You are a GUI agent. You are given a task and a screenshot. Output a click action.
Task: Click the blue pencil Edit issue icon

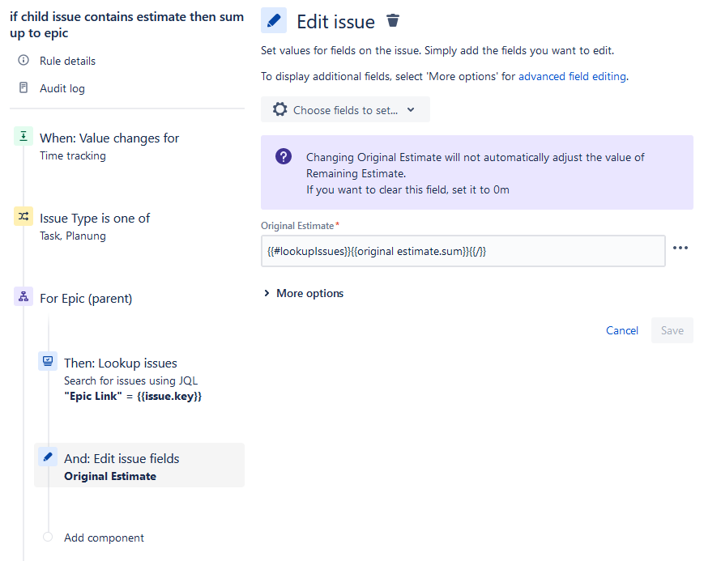275,21
